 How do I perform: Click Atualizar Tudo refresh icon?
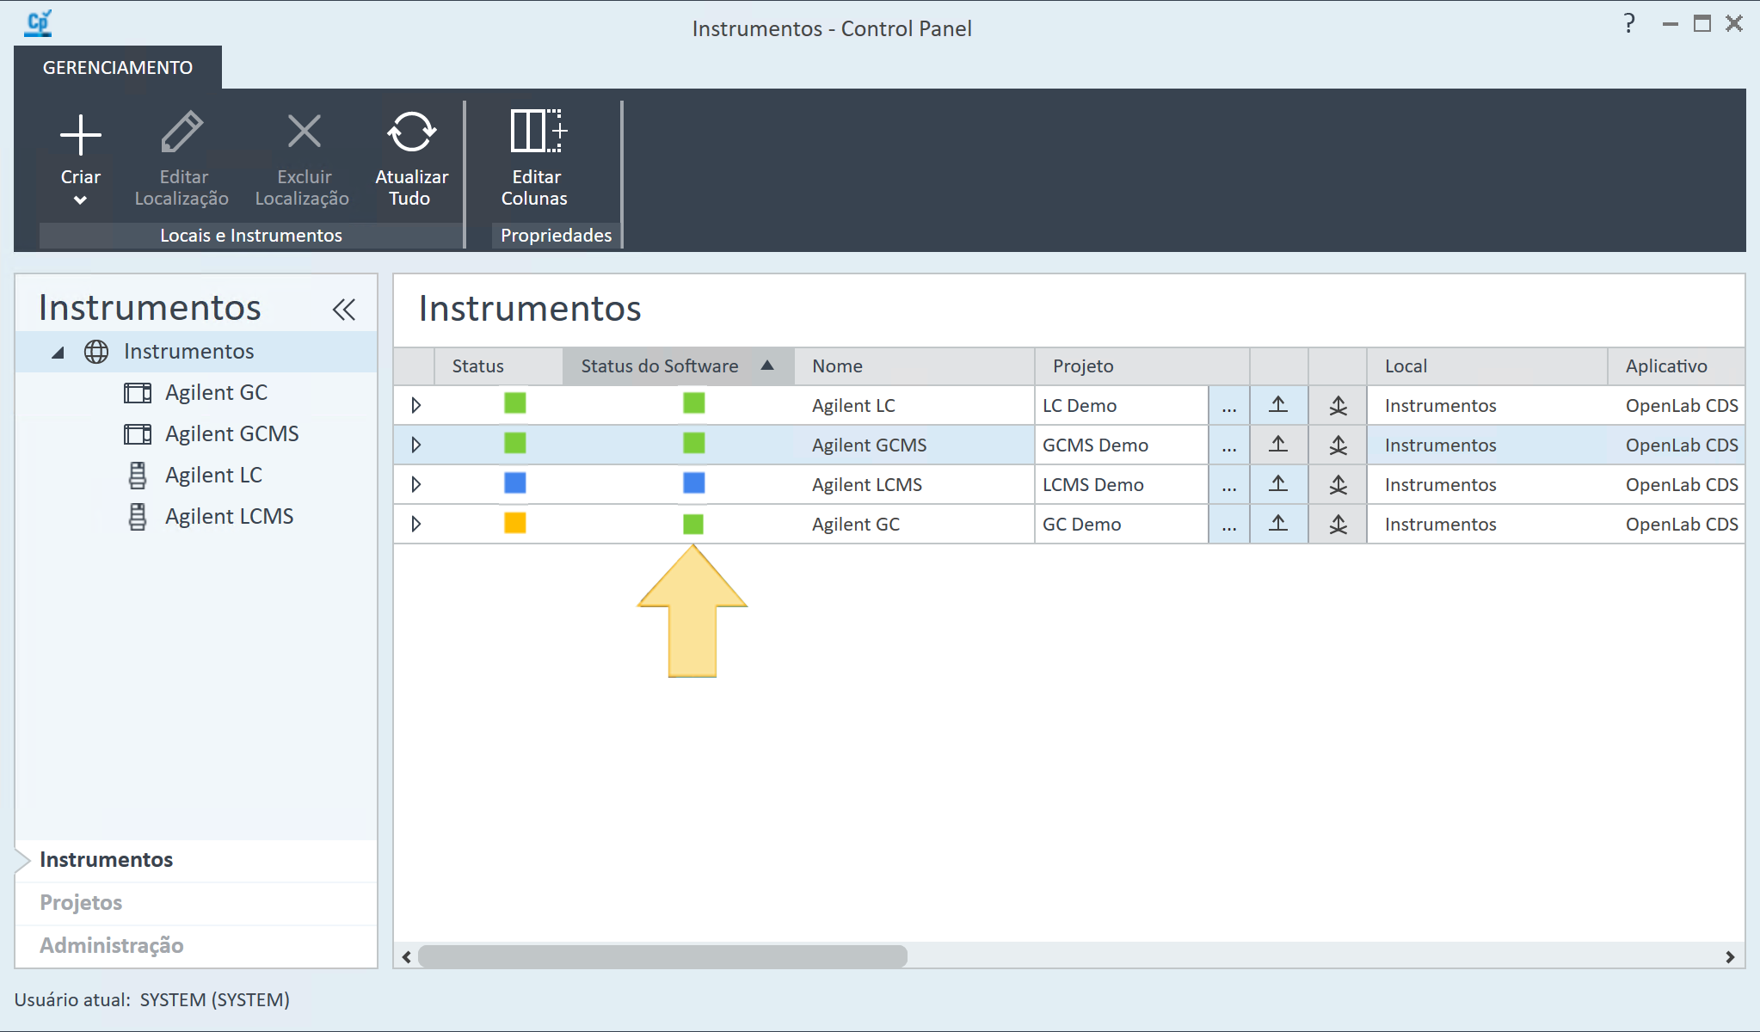(411, 132)
